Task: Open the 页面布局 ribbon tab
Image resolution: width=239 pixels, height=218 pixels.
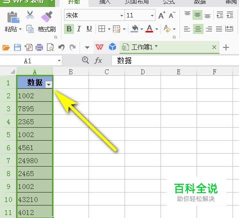Action: pos(136,2)
